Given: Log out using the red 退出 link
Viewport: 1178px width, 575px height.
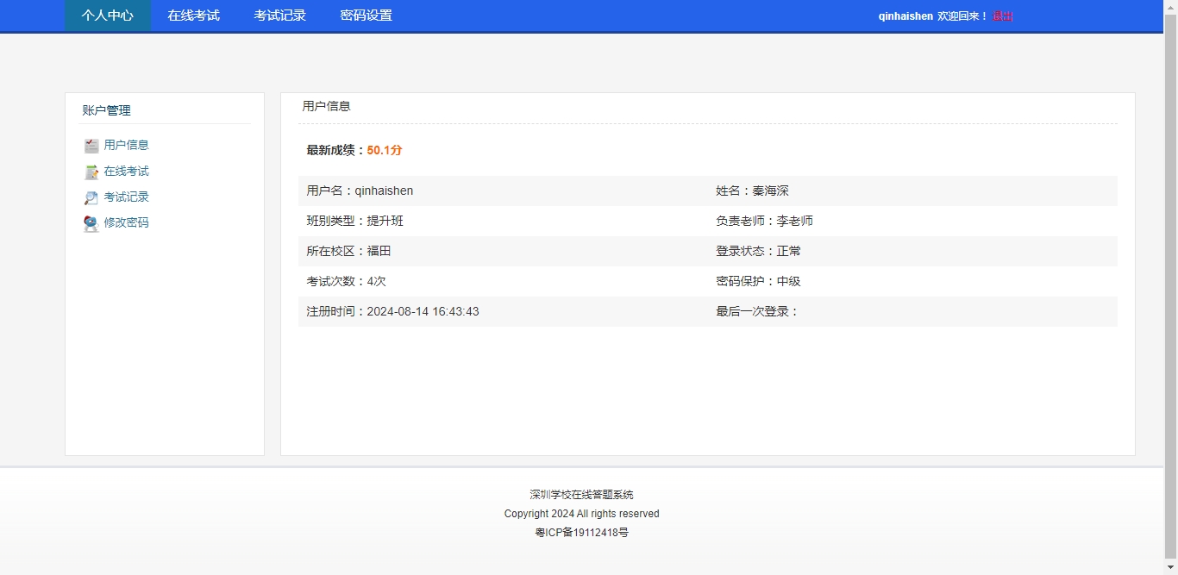Looking at the screenshot, I should pyautogui.click(x=1003, y=16).
